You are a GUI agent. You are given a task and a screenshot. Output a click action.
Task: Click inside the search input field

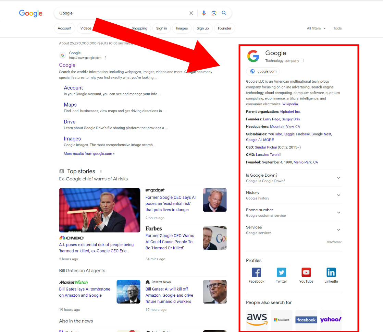point(120,13)
